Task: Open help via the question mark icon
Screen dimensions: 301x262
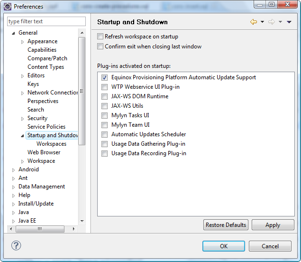Action: coord(16,245)
